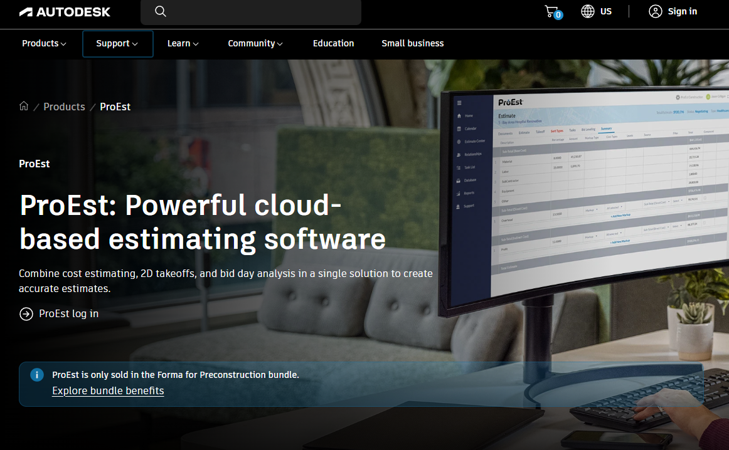Click the search magnifier icon
The height and width of the screenshot is (450, 729).
[161, 12]
